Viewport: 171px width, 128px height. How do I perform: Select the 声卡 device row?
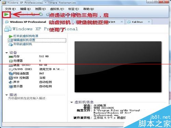pos(37,82)
